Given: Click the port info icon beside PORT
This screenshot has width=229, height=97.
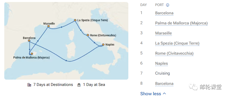Looking at the screenshot, I should 168,5.
